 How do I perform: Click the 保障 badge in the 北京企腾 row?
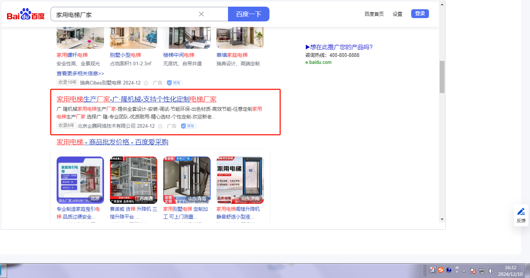pos(188,126)
